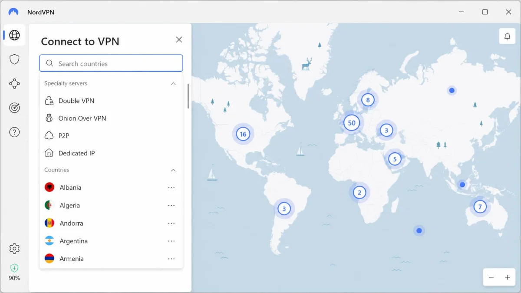This screenshot has width=521, height=293.
Task: Click the Dedicated IP house icon
Action: pos(49,153)
